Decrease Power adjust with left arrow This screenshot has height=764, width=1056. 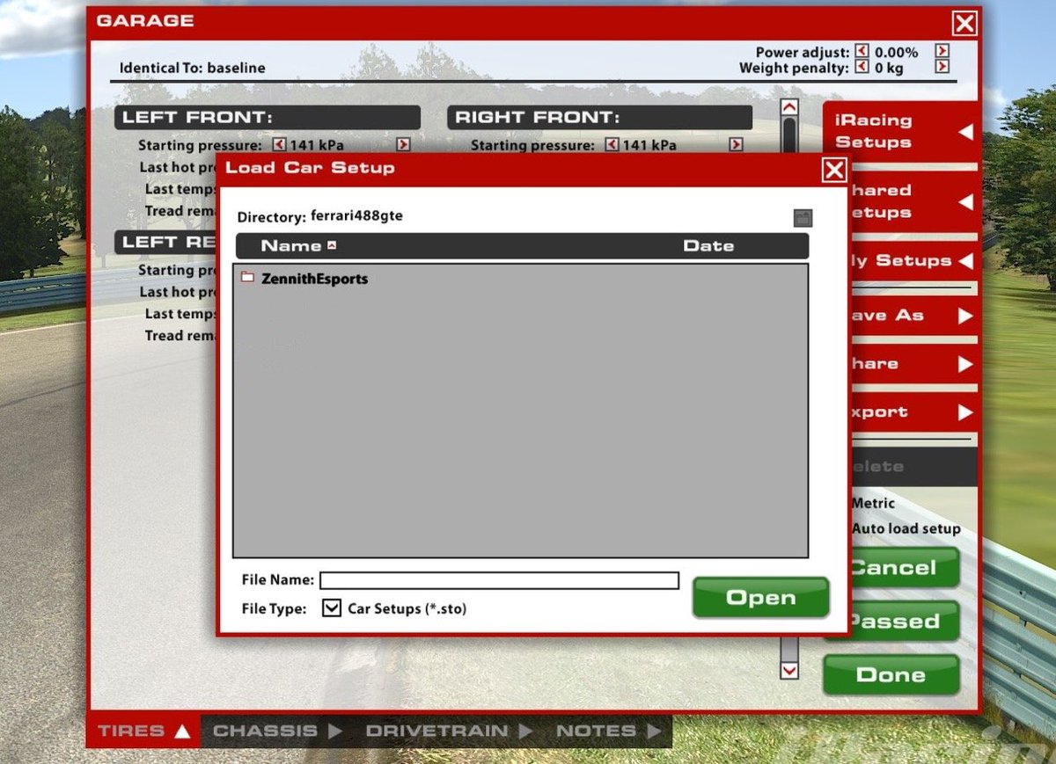(x=862, y=52)
